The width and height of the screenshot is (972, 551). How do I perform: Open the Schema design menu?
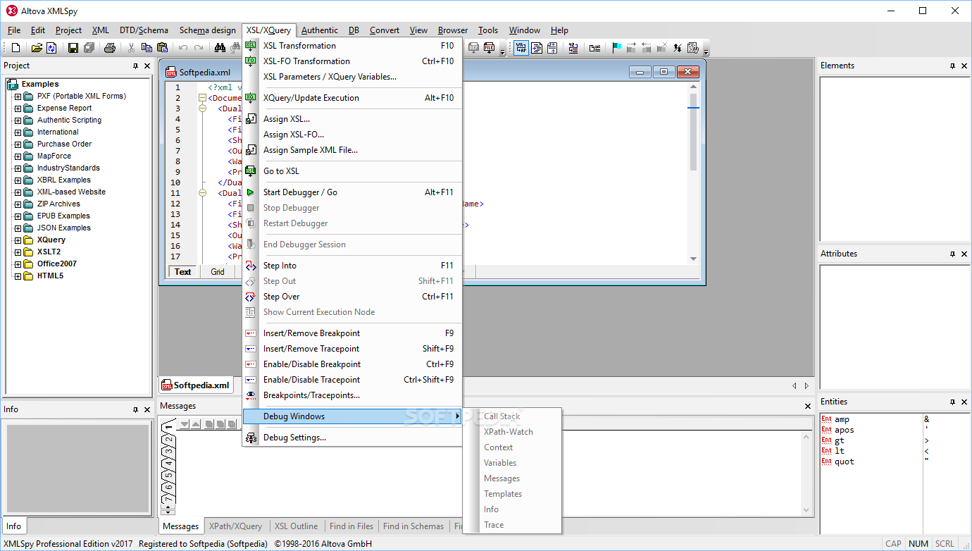click(207, 30)
